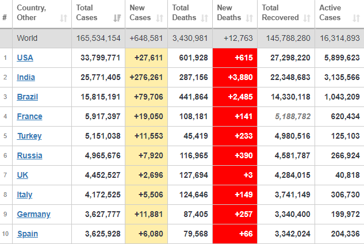The image size is (364, 244).
Task: Select Turkey total cases 5,151,038
Action: [102, 136]
